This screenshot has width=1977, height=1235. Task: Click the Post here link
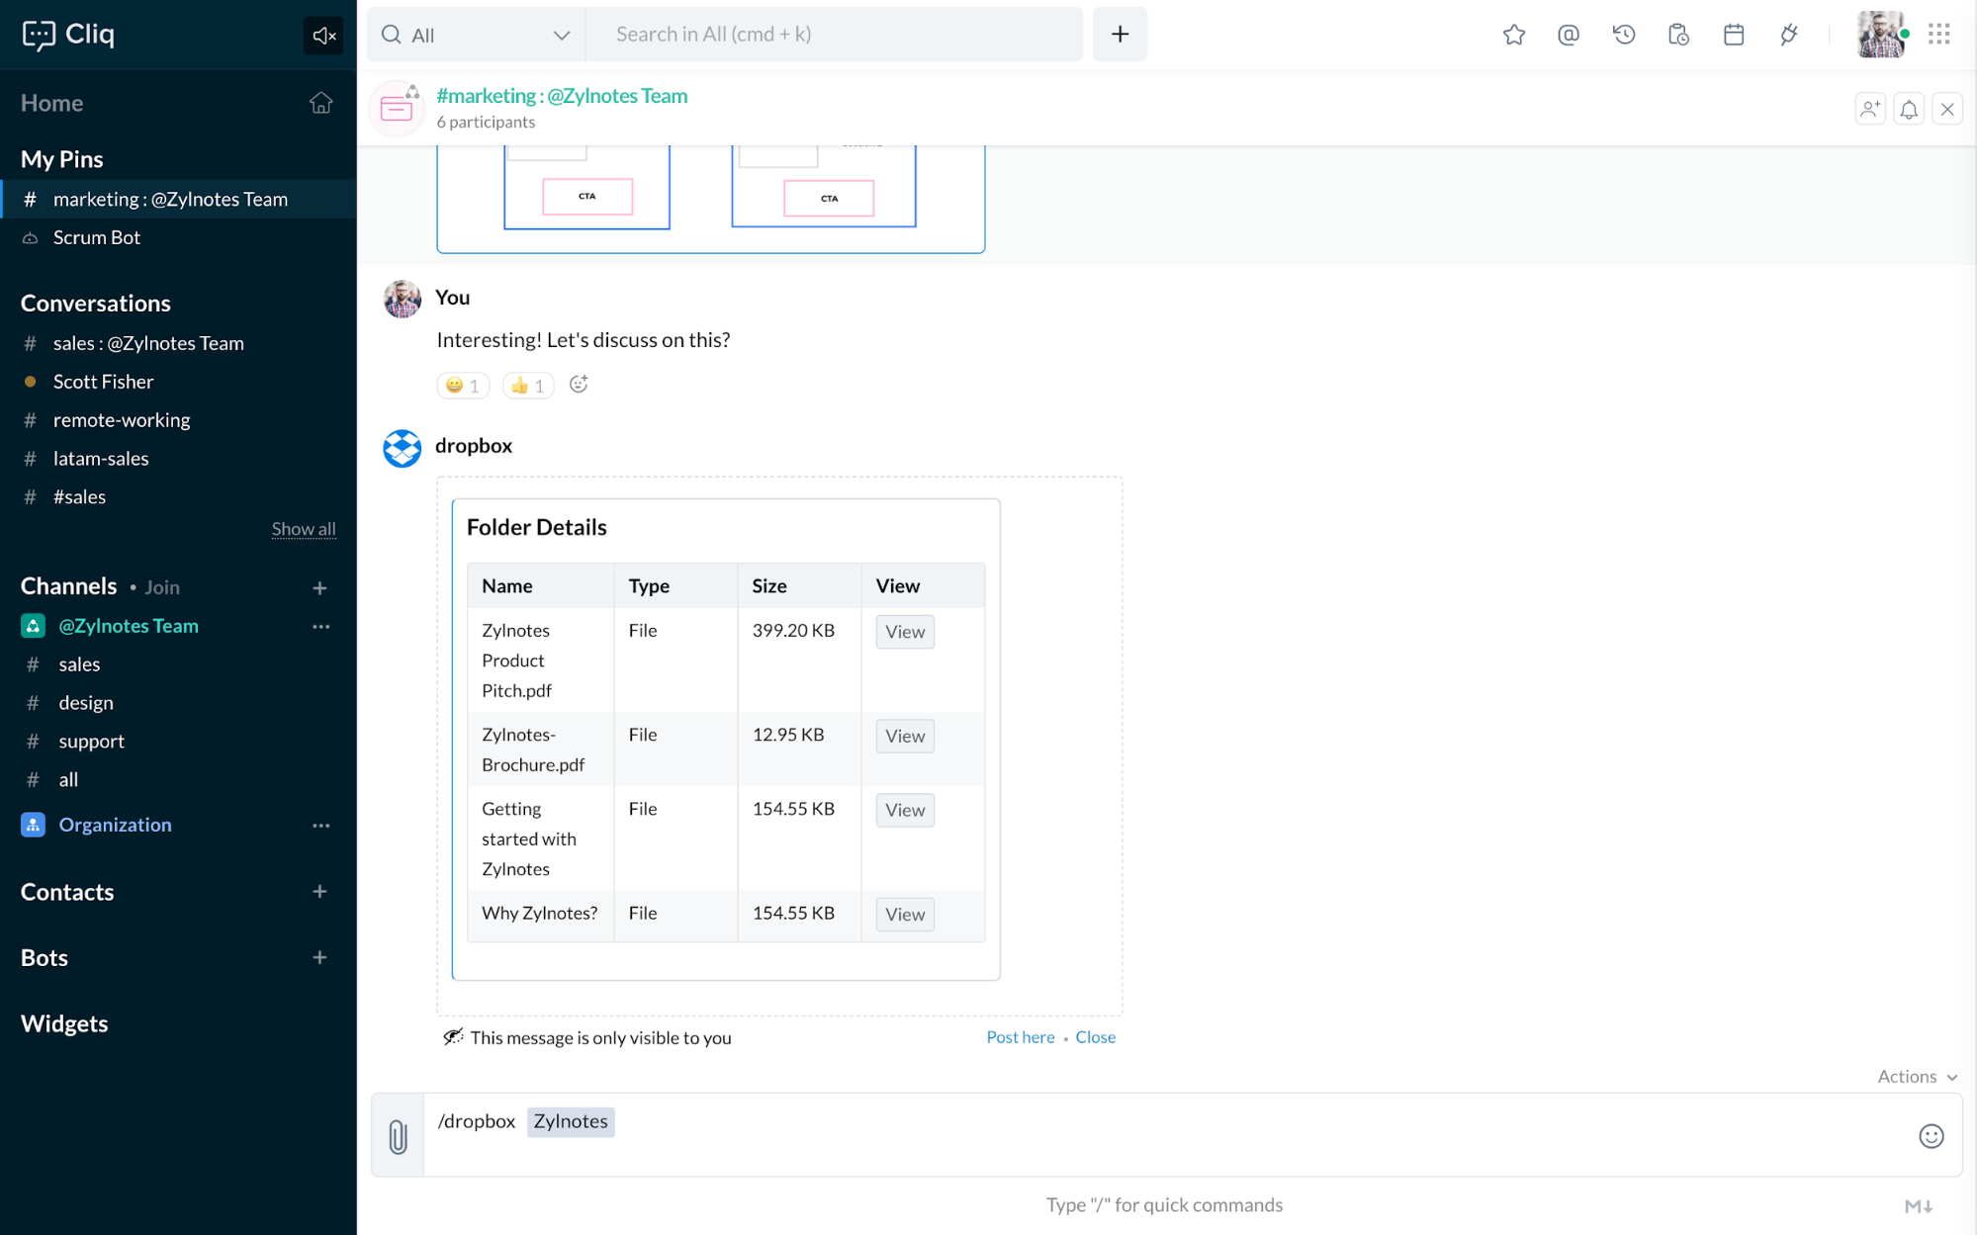pyautogui.click(x=1020, y=1037)
